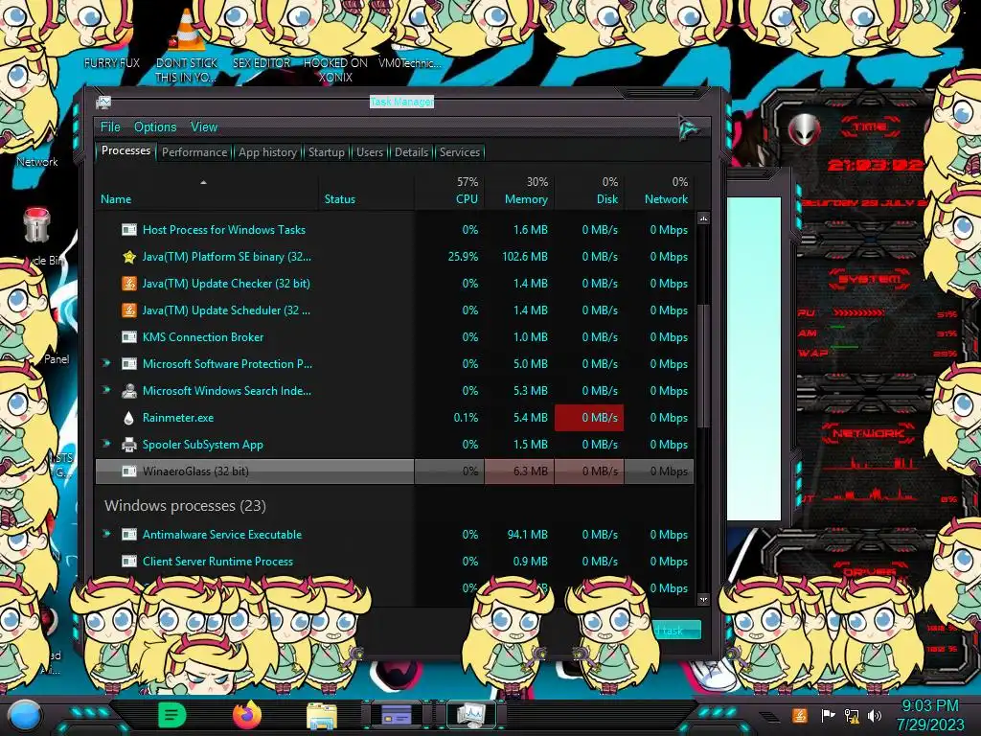Sort by the CPU column header

tap(449, 191)
